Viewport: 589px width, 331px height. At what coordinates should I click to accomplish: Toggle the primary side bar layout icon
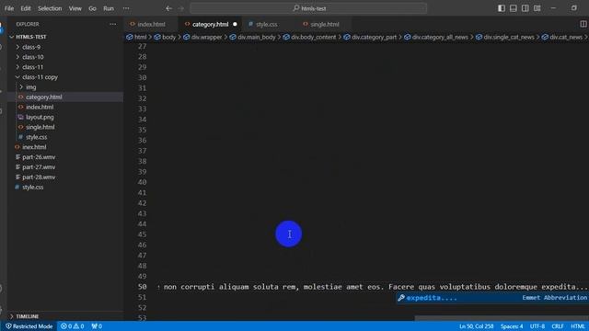tap(501, 8)
